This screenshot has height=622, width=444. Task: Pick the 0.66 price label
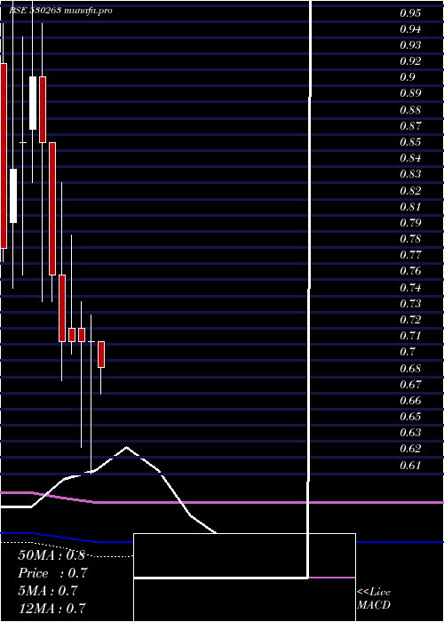click(410, 401)
